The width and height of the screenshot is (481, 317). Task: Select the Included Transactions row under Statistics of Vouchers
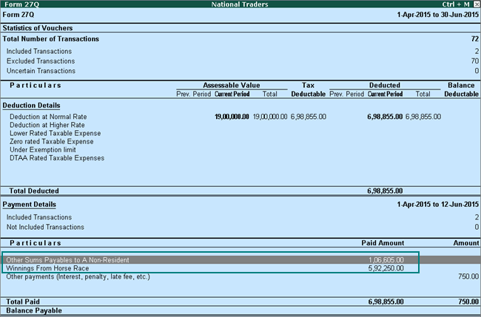point(240,51)
